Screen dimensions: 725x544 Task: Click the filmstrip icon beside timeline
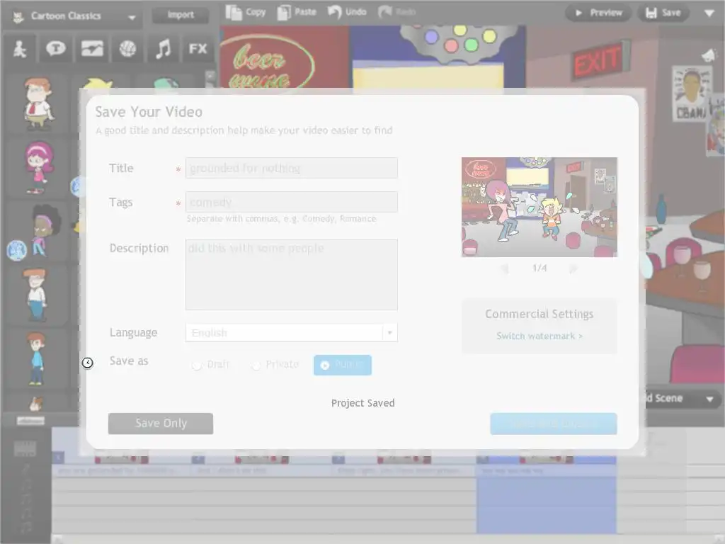tap(25, 448)
